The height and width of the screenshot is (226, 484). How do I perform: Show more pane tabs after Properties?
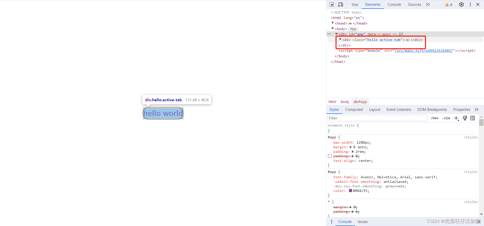pos(476,110)
